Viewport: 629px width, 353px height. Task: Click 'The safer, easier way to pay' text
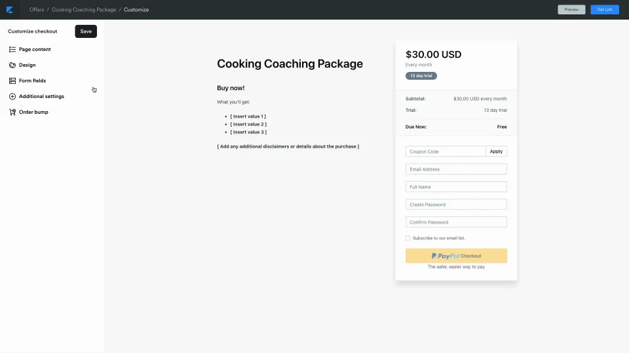tap(456, 267)
